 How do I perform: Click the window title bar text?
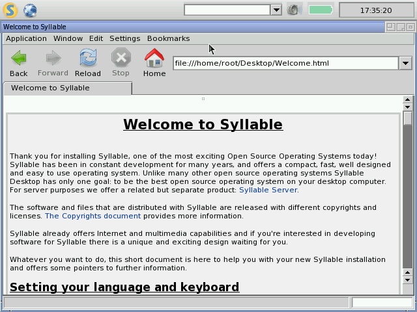[x=35, y=27]
